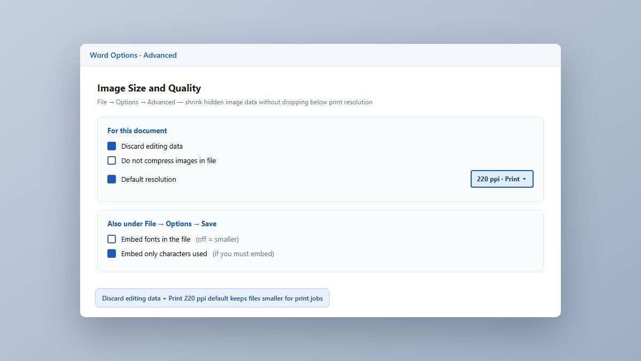The height and width of the screenshot is (361, 641).
Task: Click the File → Options → Advanced subtitle text
Action: (234, 102)
